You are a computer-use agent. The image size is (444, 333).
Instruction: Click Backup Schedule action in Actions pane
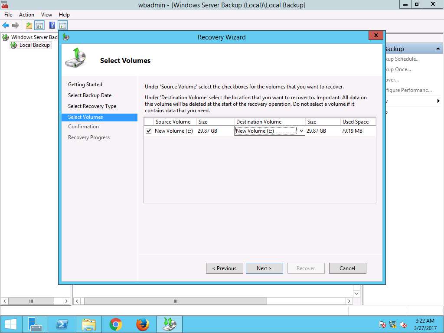(403, 59)
